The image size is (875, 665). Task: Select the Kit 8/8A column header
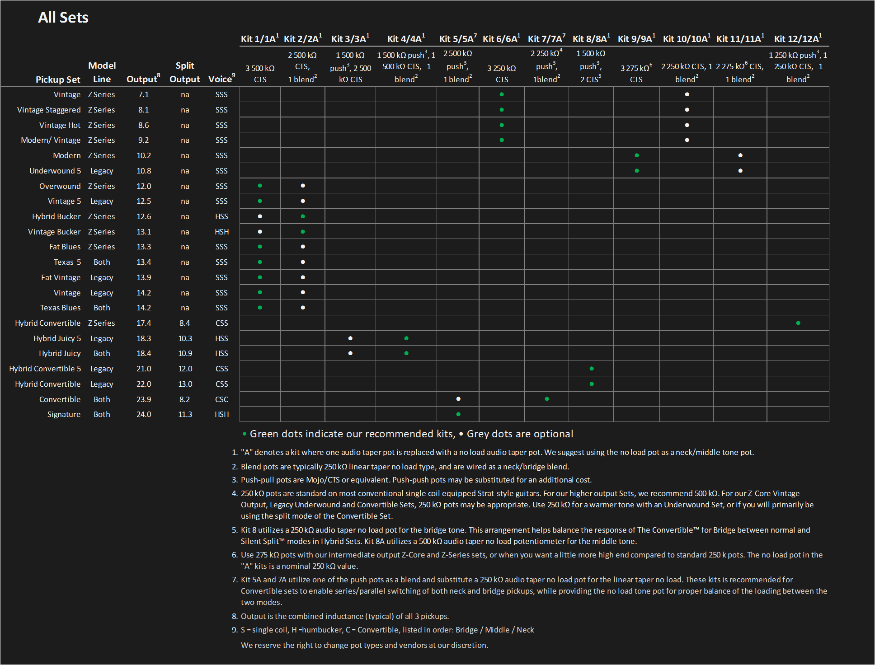coord(591,38)
